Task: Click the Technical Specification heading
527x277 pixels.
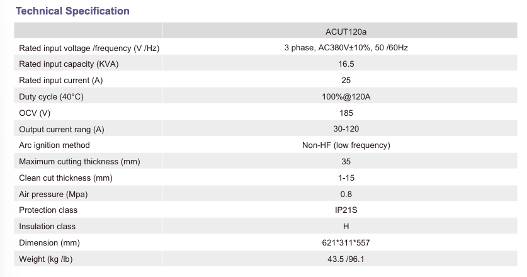Action: pos(72,11)
